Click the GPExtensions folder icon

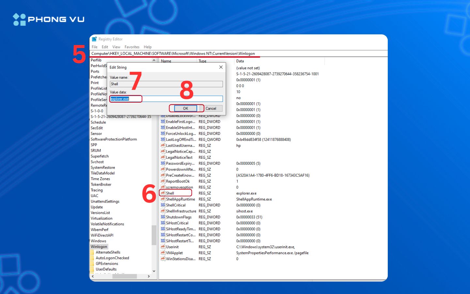(x=92, y=264)
